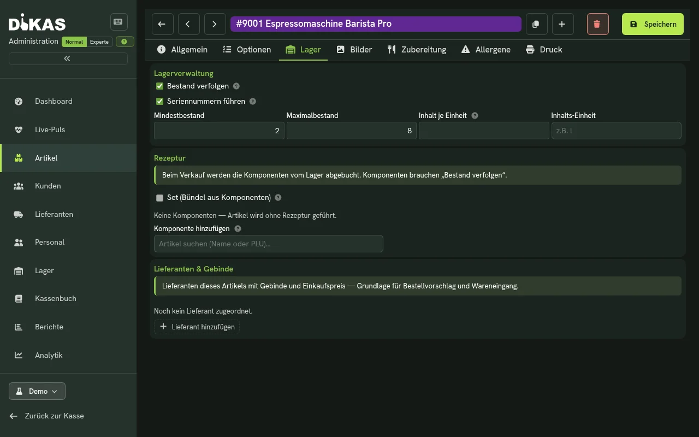Viewport: 699px width, 437px height.
Task: Open the Allergene tab
Action: click(486, 50)
